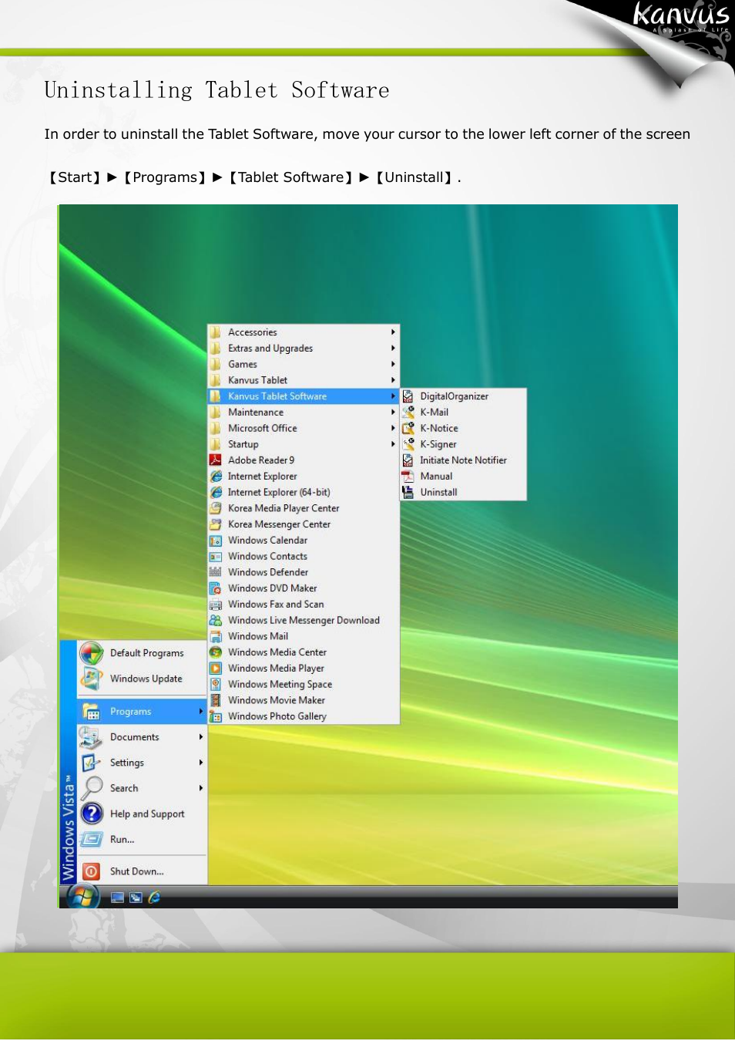The image size is (735, 1041).
Task: Open Windows Mail from programs list
Action: tap(304, 637)
